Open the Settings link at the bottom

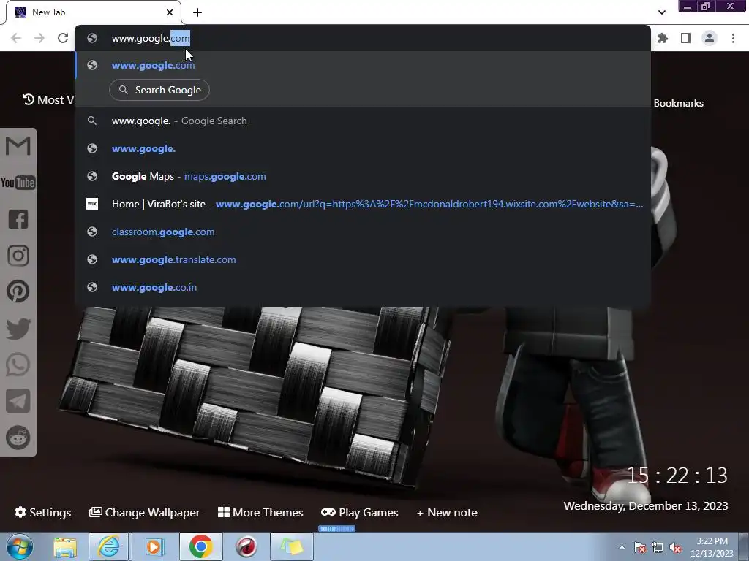[x=43, y=512]
